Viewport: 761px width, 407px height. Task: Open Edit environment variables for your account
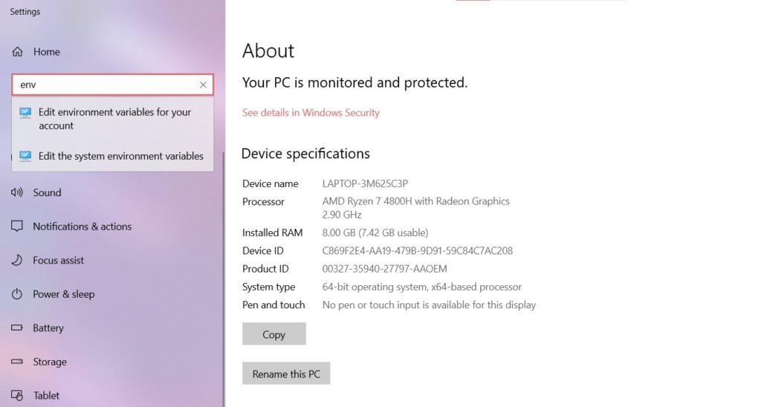click(x=113, y=119)
